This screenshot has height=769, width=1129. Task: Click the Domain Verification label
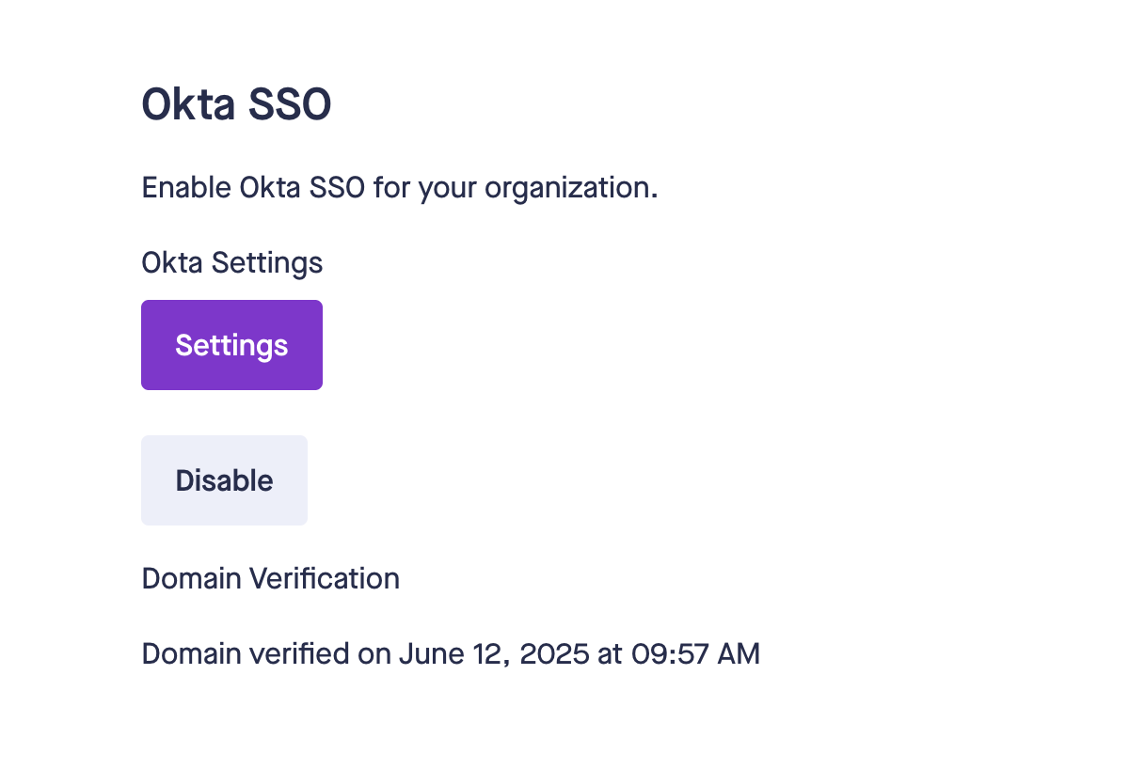tap(271, 578)
